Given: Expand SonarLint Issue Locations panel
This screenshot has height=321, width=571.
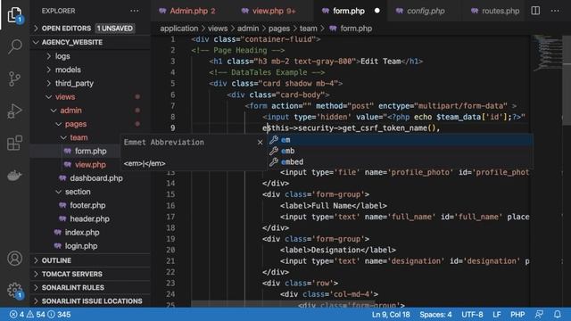Looking at the screenshot, I should (x=90, y=301).
